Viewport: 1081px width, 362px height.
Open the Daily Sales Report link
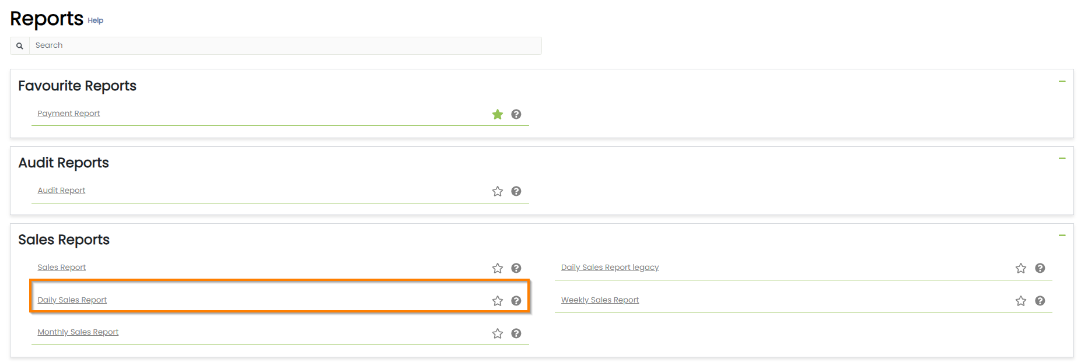click(x=72, y=300)
